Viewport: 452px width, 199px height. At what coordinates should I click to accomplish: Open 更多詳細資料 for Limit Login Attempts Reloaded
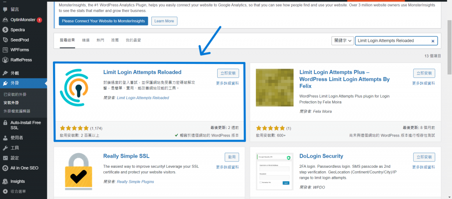coord(227,83)
